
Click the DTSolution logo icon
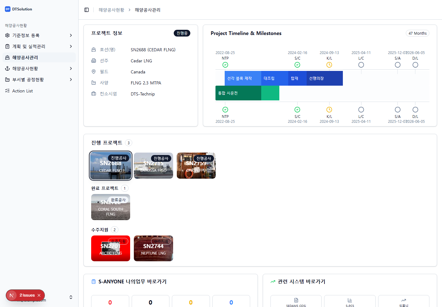point(8,9)
